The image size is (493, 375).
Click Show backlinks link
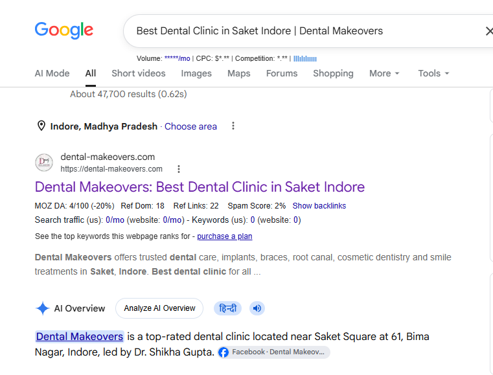pyautogui.click(x=319, y=206)
